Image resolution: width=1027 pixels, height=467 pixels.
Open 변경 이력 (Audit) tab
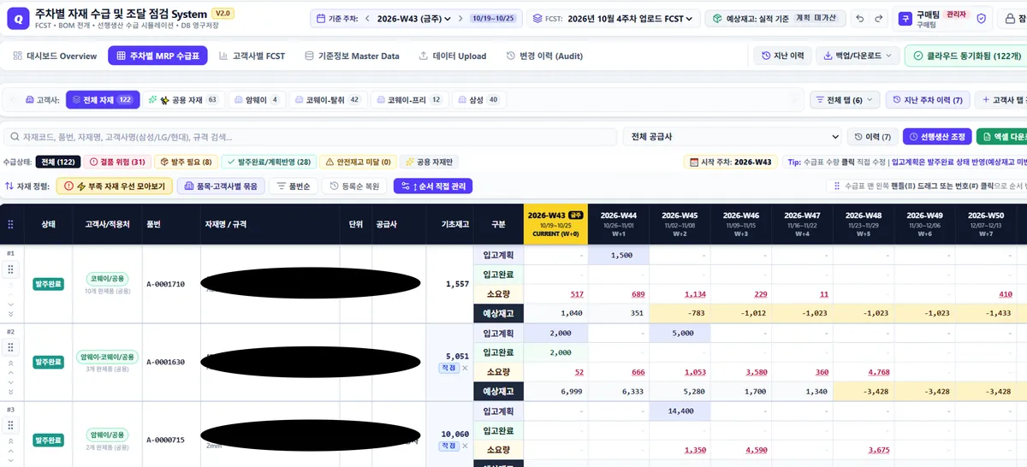click(544, 56)
